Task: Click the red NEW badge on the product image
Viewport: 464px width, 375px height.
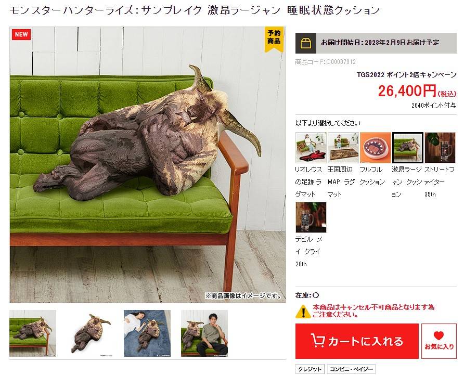Action: (21, 34)
